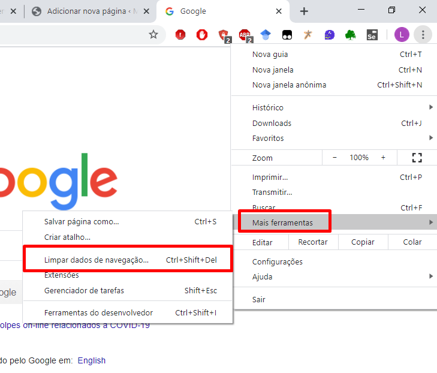Image resolution: width=437 pixels, height=373 pixels.
Task: Choose 'Sair' to quit Chrome
Action: pyautogui.click(x=334, y=300)
